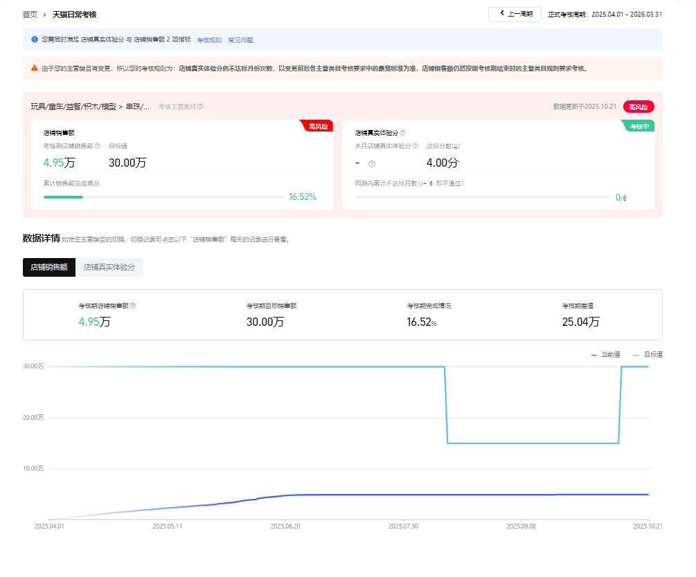Click question icon next to the dash score value

[372, 164]
